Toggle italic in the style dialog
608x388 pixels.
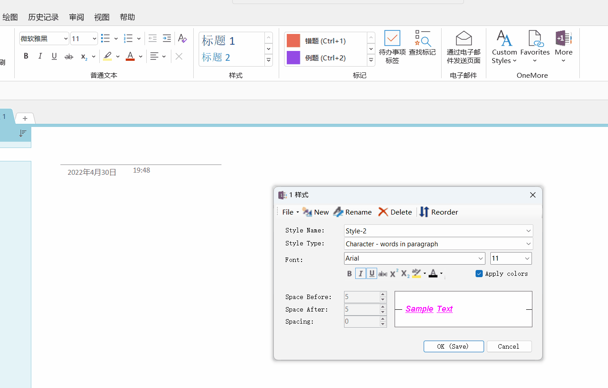361,273
